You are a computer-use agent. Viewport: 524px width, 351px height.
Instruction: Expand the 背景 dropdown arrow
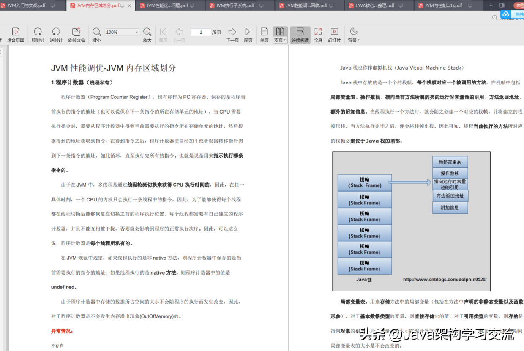coord(359,40)
